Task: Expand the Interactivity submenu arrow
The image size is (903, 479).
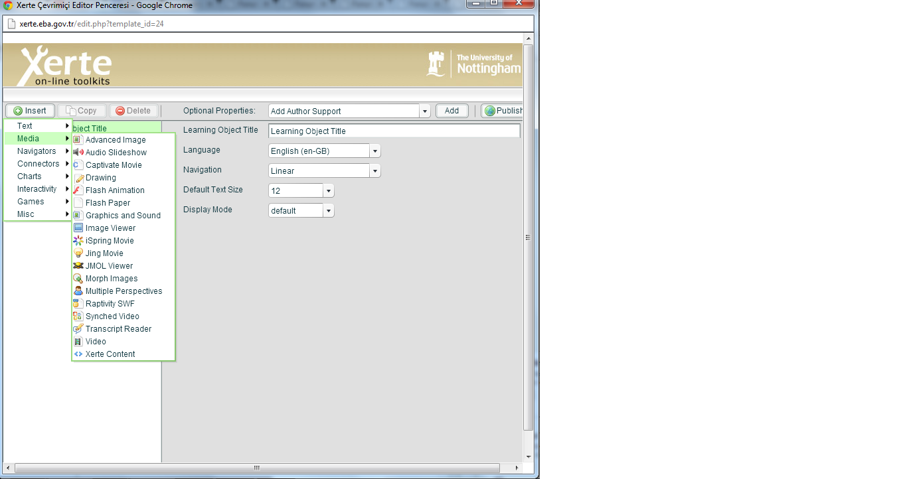Action: pyautogui.click(x=67, y=189)
